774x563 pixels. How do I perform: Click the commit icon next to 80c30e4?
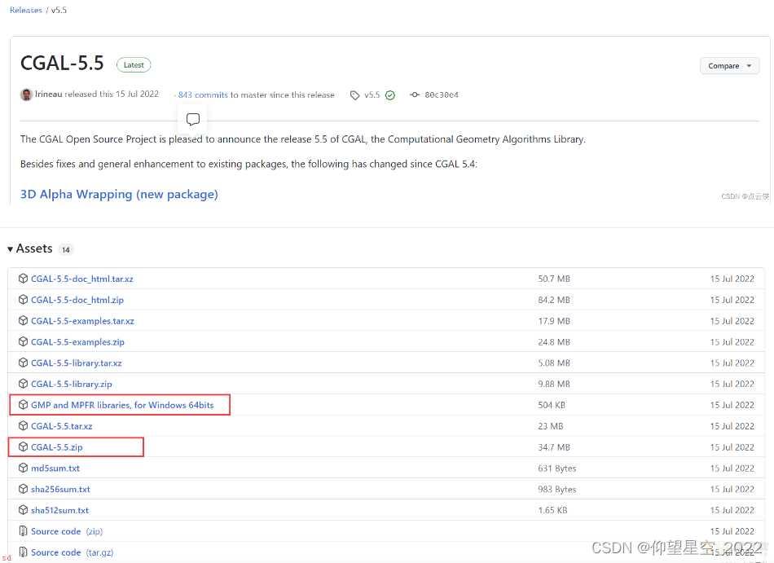(x=415, y=95)
